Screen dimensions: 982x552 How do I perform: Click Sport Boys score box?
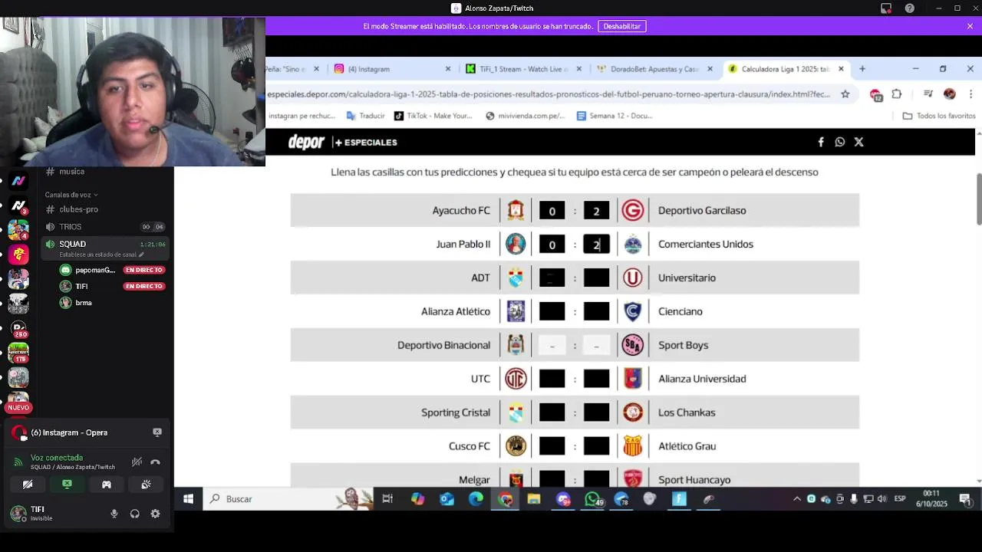click(596, 346)
